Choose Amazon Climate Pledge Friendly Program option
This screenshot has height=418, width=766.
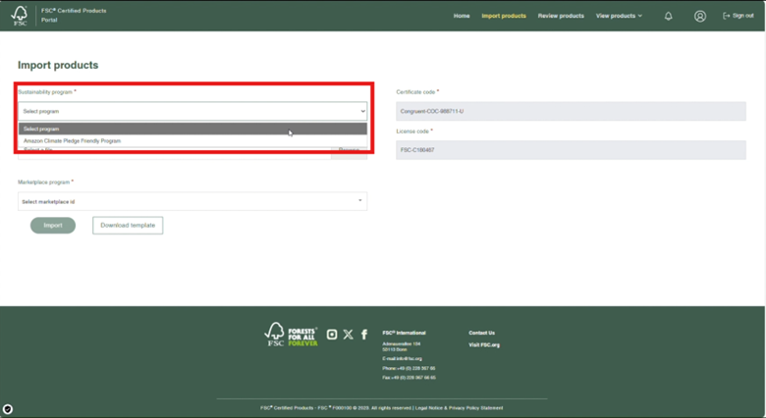tap(192, 141)
